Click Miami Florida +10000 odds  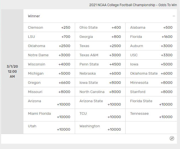49,115
